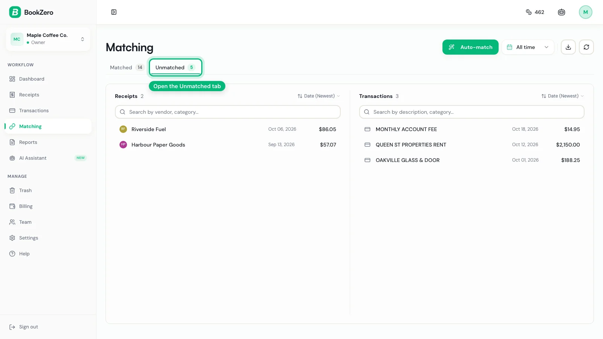Open the Maple Coffee Co. workspace switcher
Viewport: 603px width, 339px height.
[48, 39]
